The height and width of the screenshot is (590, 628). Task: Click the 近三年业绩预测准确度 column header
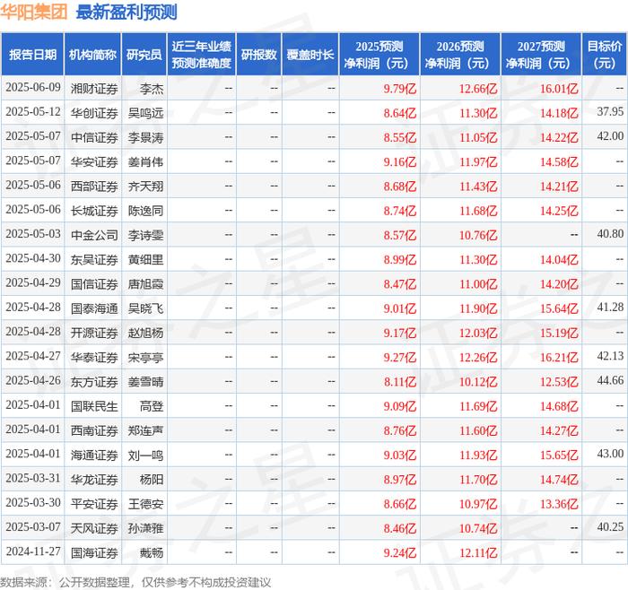pos(202,55)
